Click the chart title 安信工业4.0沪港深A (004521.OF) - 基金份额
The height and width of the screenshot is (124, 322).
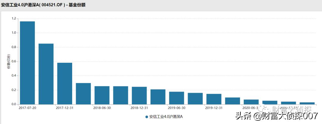[43, 5]
